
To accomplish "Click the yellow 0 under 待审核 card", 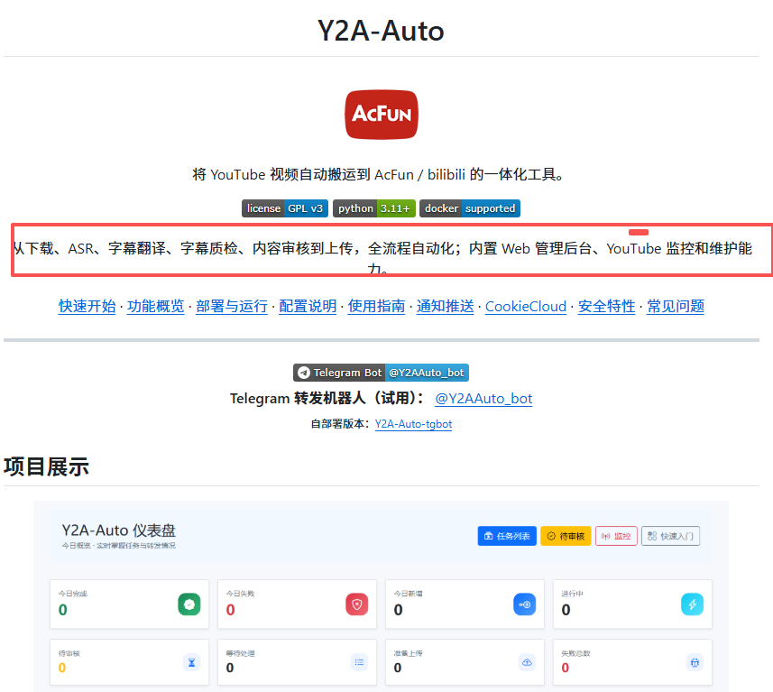I will [x=62, y=668].
